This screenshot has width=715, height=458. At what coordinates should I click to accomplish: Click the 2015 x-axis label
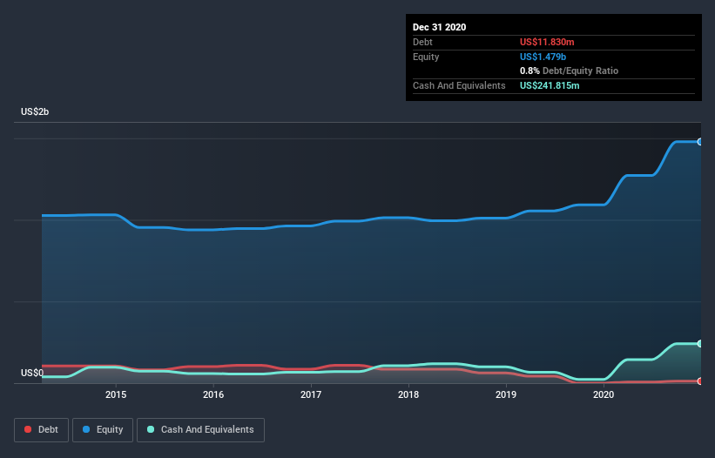coord(116,394)
